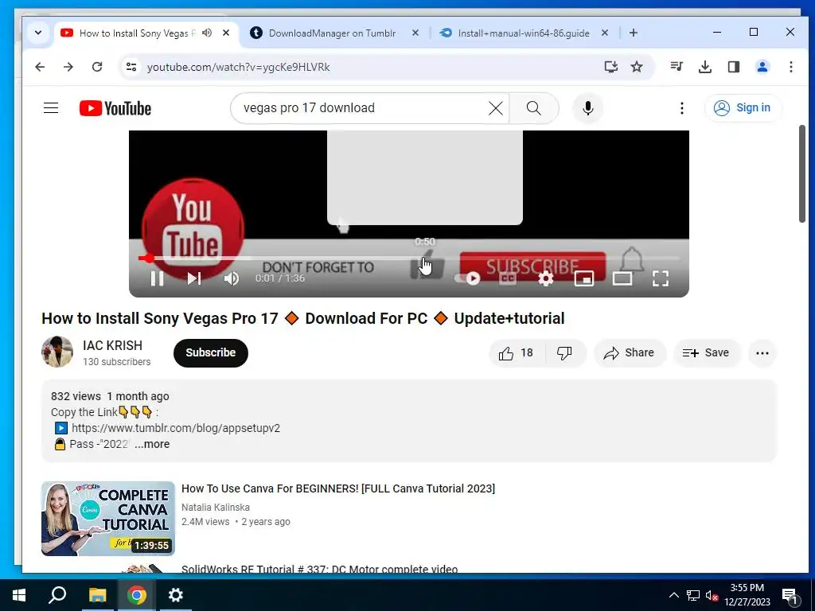Close the DownloadManager on Tumblr tab
Viewport: 815px width, 611px height.
point(415,33)
